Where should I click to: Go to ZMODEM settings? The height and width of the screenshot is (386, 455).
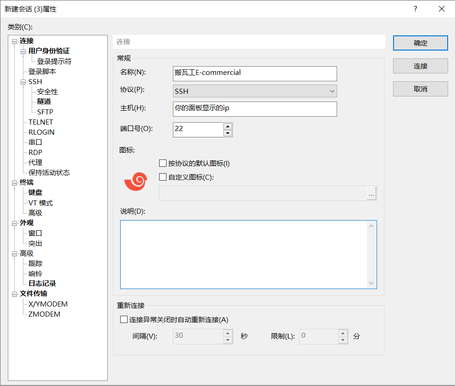coord(44,314)
